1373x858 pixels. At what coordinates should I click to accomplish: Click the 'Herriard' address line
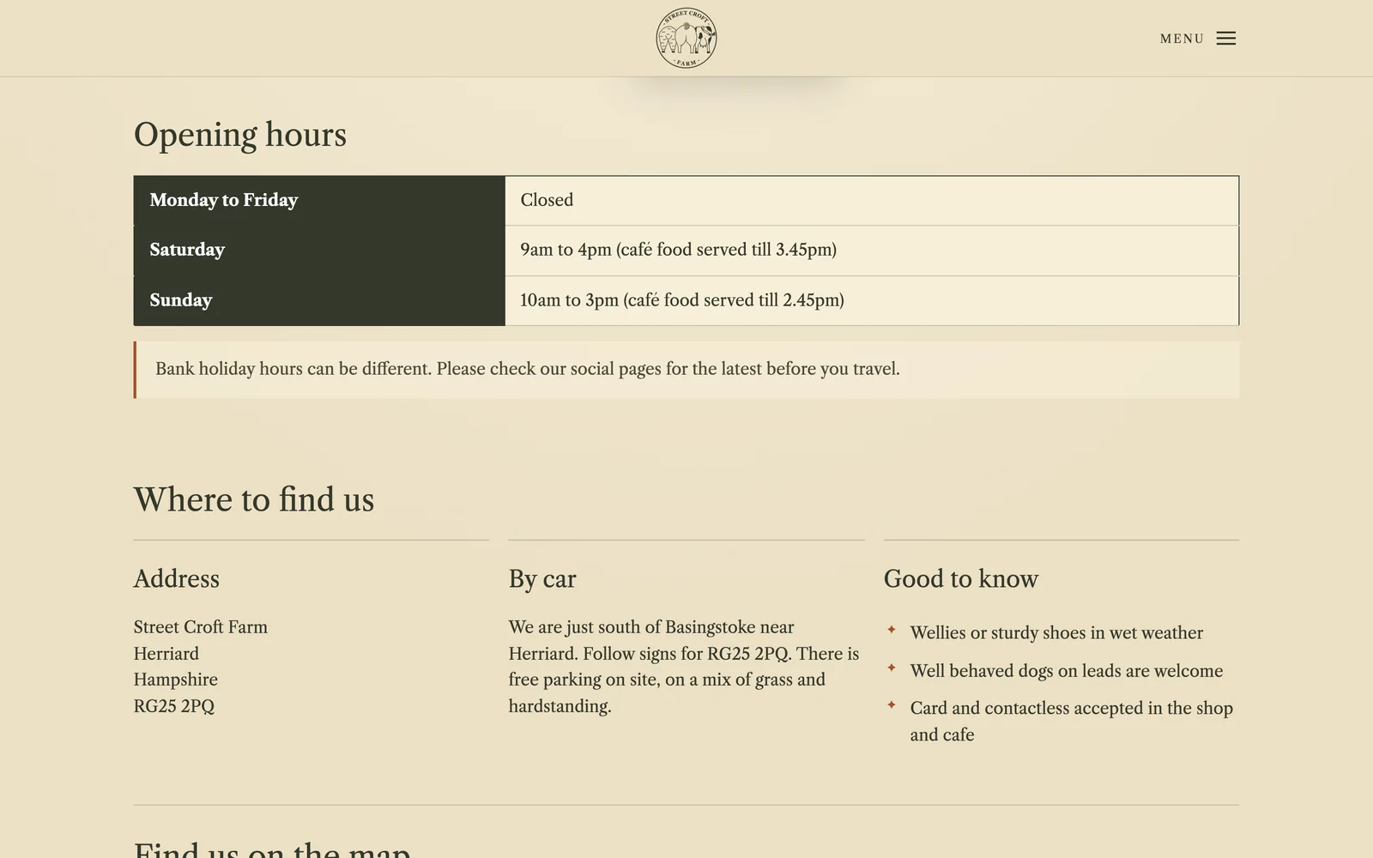tap(166, 654)
